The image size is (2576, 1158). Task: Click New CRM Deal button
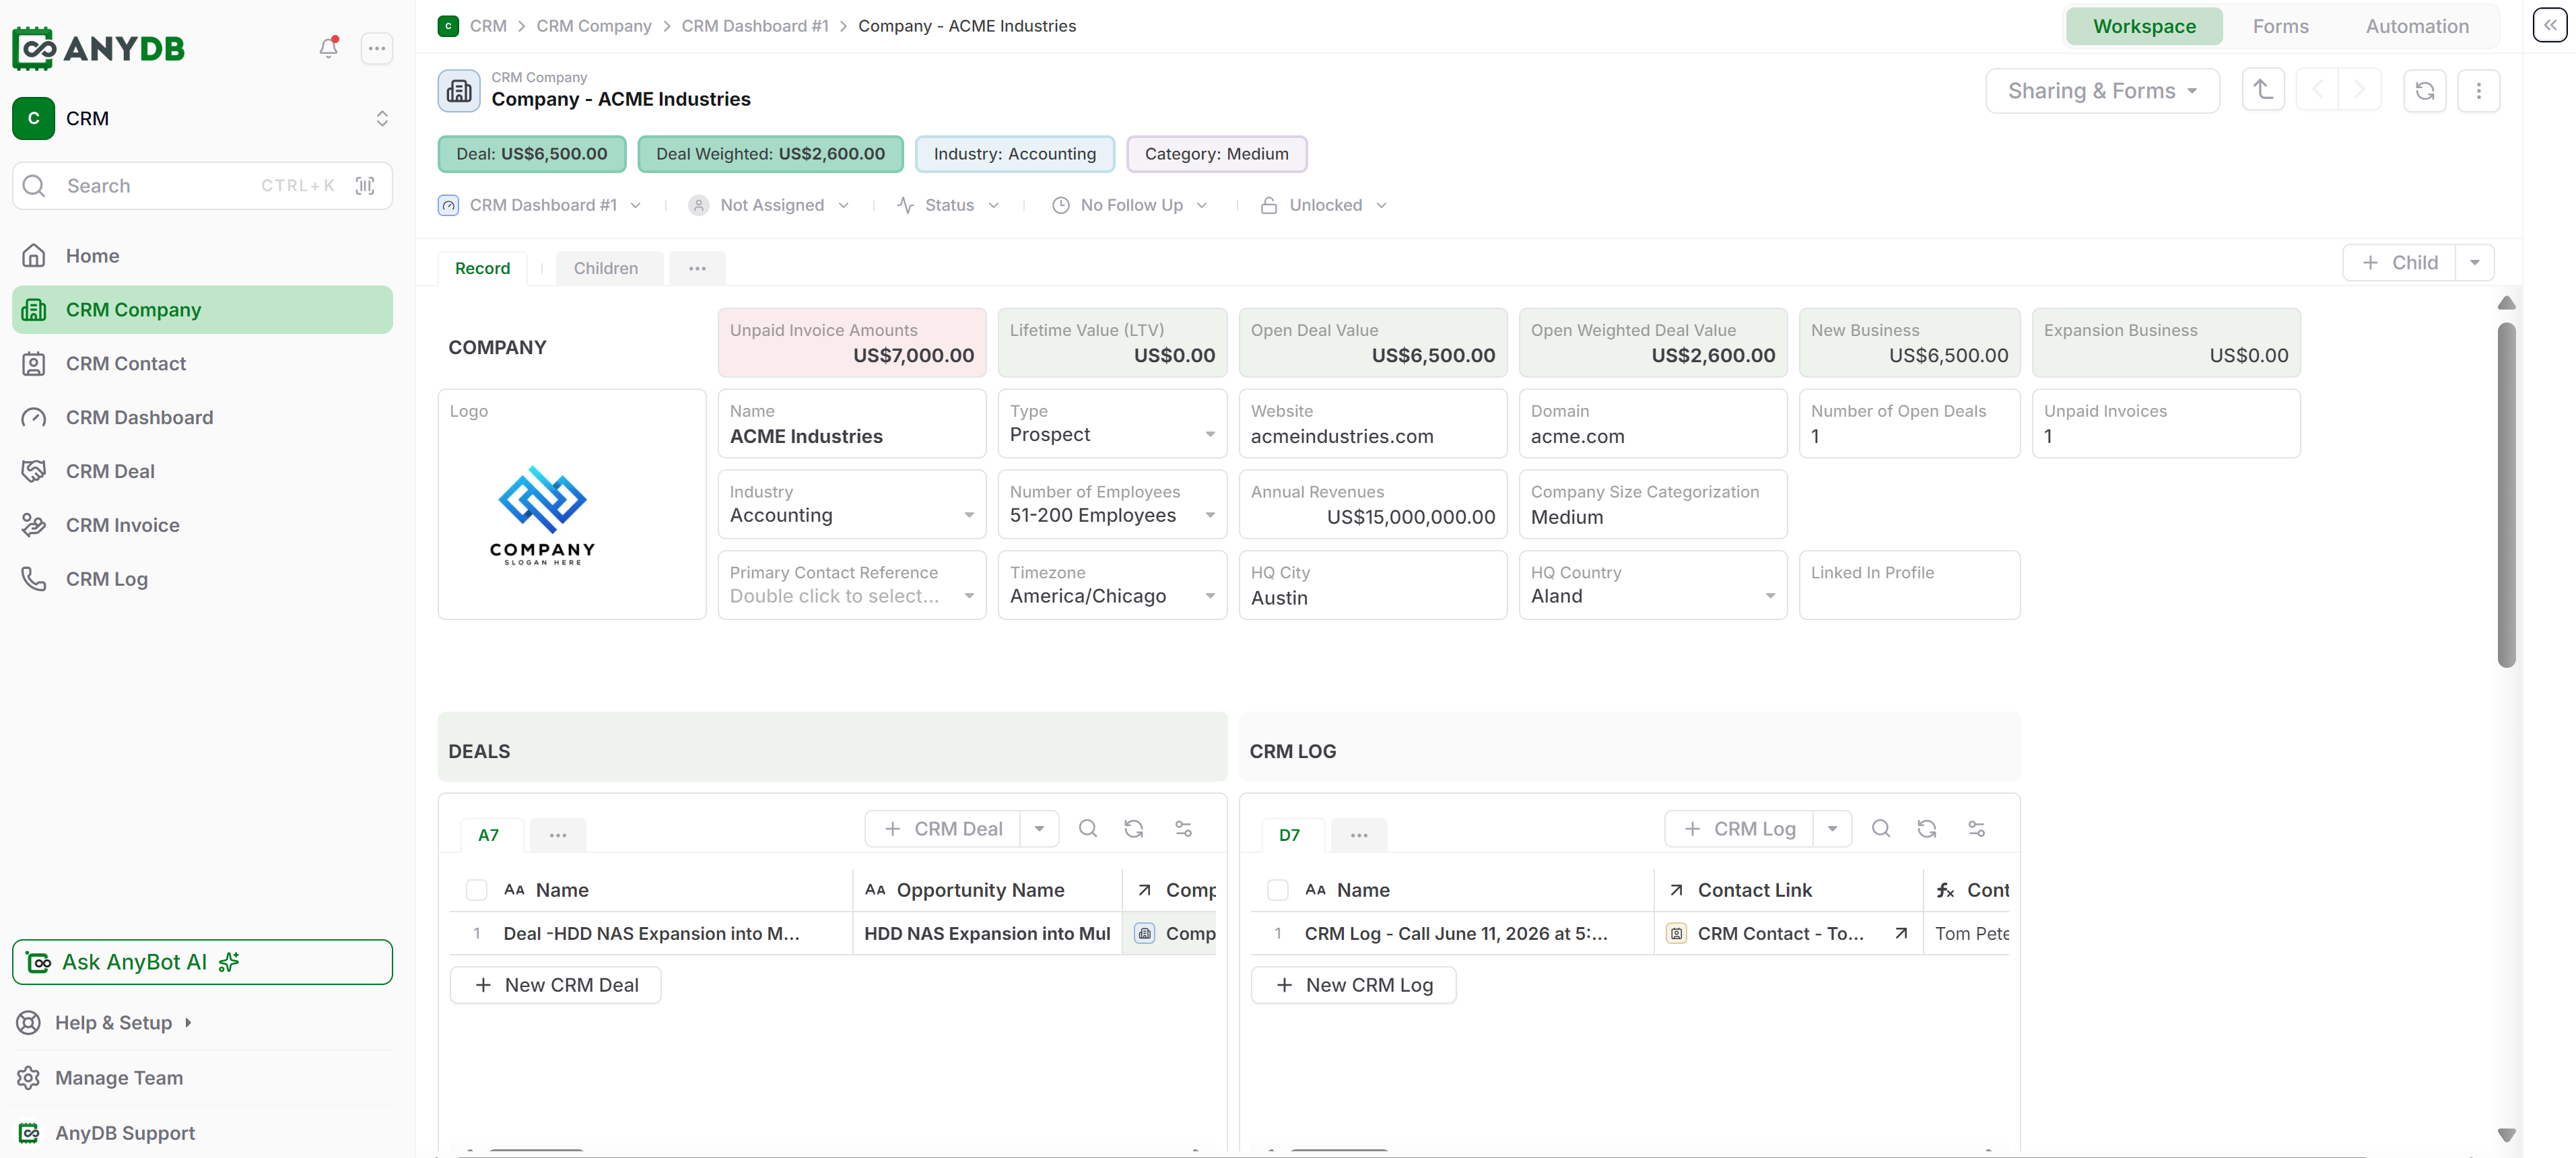tap(555, 985)
